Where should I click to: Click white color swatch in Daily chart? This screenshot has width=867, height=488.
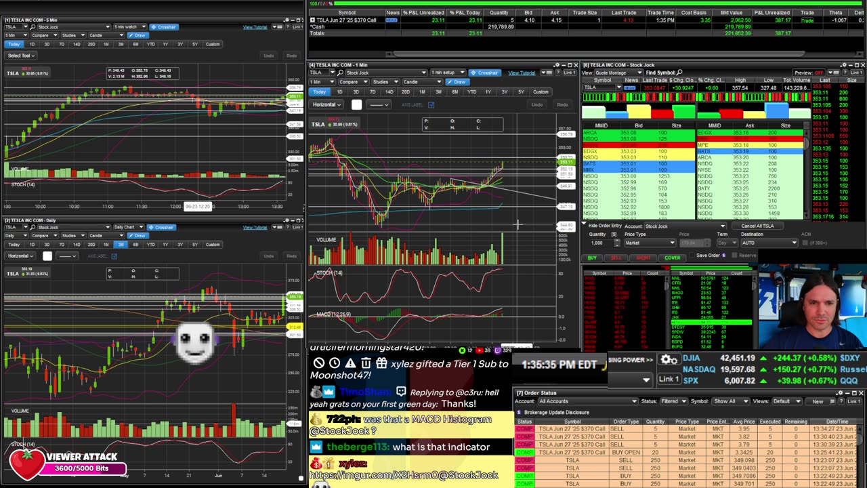(x=47, y=256)
